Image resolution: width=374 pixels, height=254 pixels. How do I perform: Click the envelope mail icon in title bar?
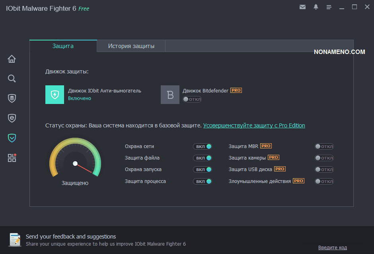[303, 7]
